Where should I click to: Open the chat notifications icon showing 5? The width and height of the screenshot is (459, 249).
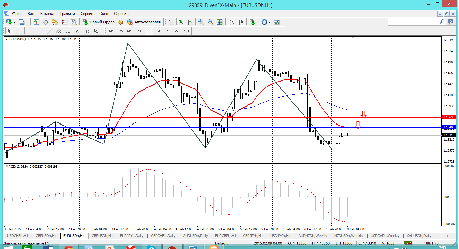coord(451,22)
